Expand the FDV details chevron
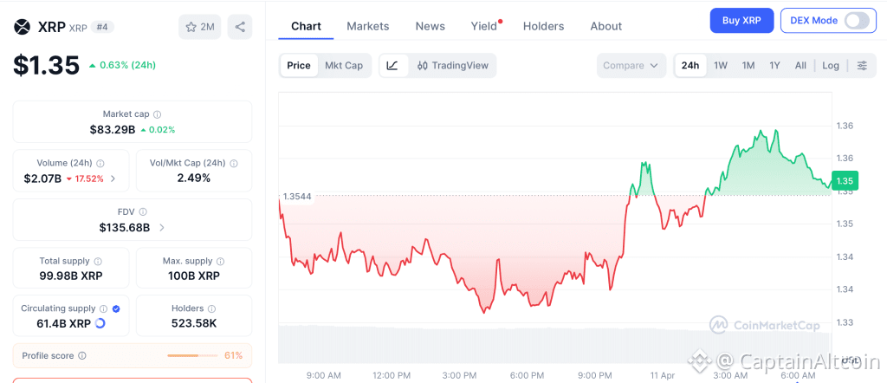Image resolution: width=887 pixels, height=383 pixels. [162, 228]
